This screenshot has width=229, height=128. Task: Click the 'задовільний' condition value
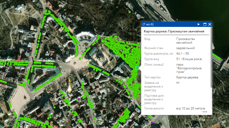pyautogui.click(x=185, y=48)
